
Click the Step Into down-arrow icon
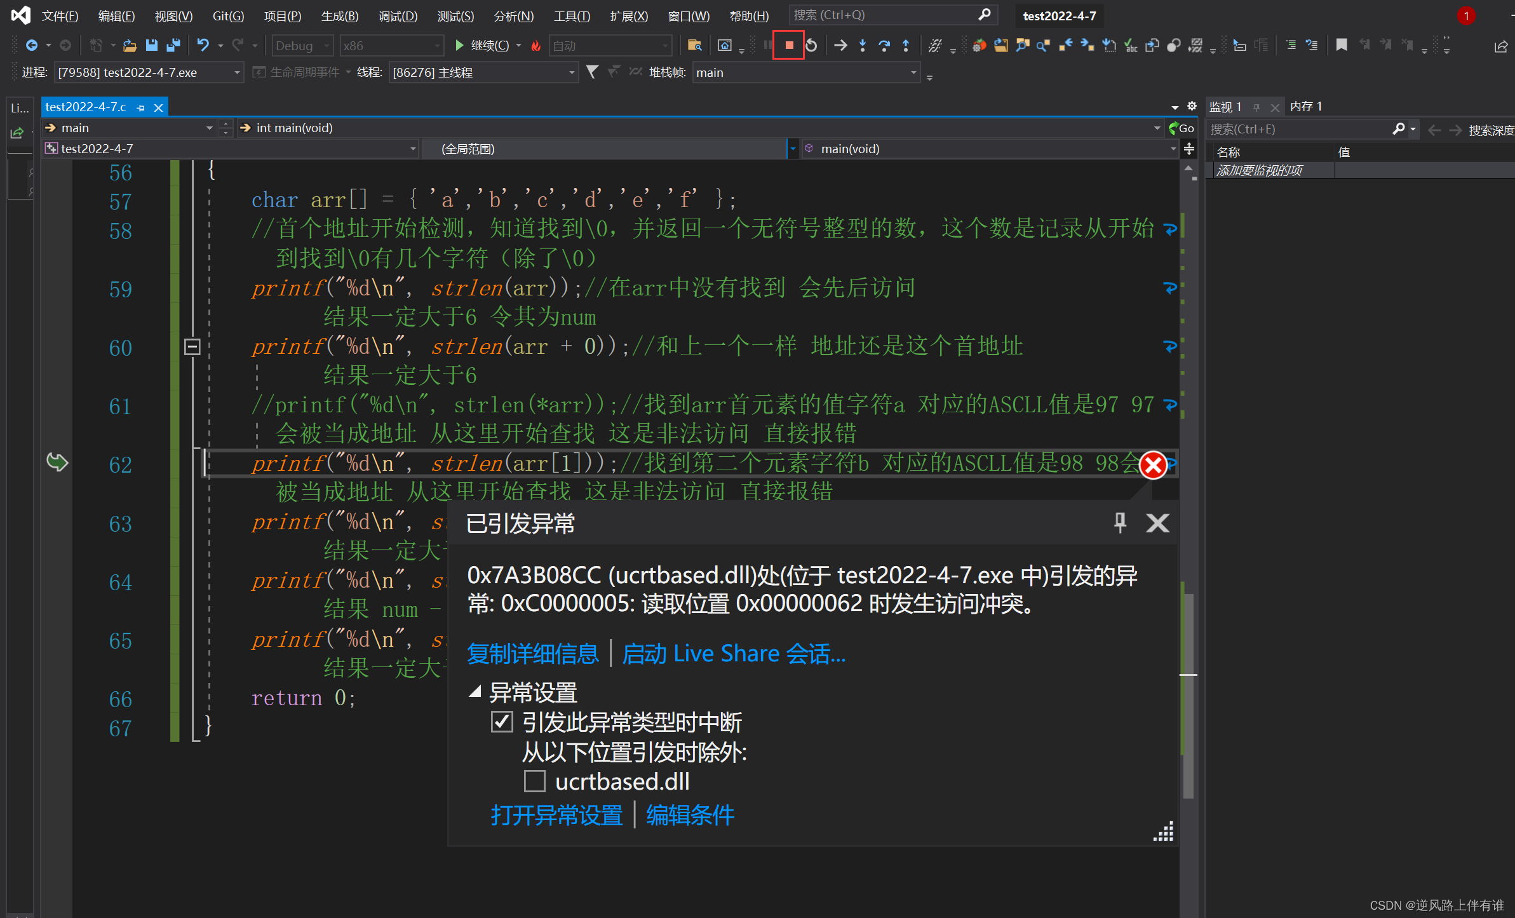(x=862, y=45)
